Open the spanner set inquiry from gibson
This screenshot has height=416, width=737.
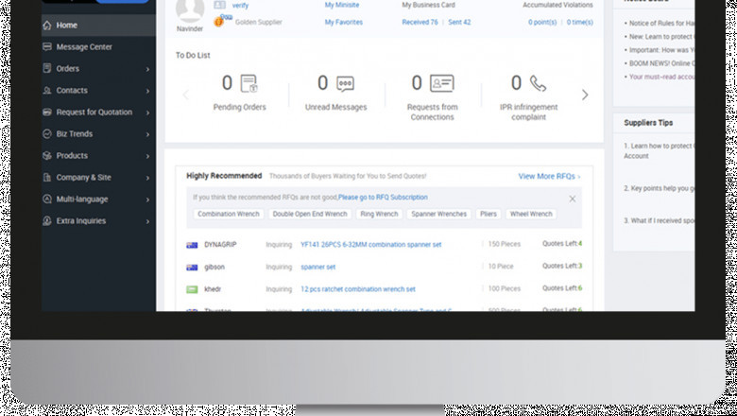point(317,267)
